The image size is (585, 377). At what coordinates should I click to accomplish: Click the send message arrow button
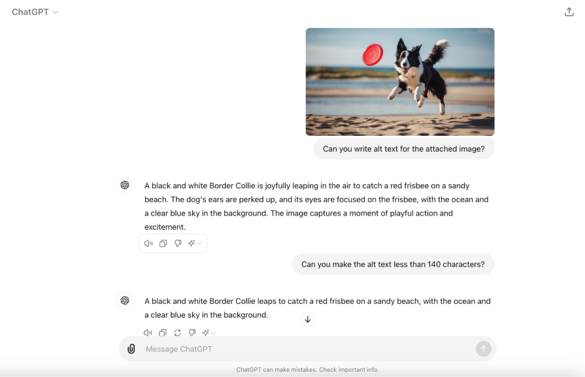[x=484, y=349]
